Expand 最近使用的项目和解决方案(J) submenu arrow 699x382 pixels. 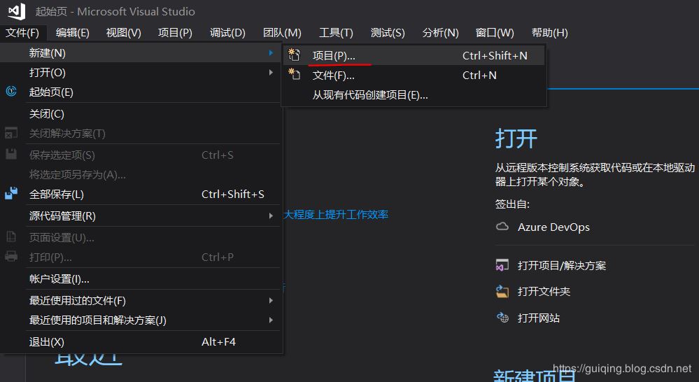tap(271, 320)
